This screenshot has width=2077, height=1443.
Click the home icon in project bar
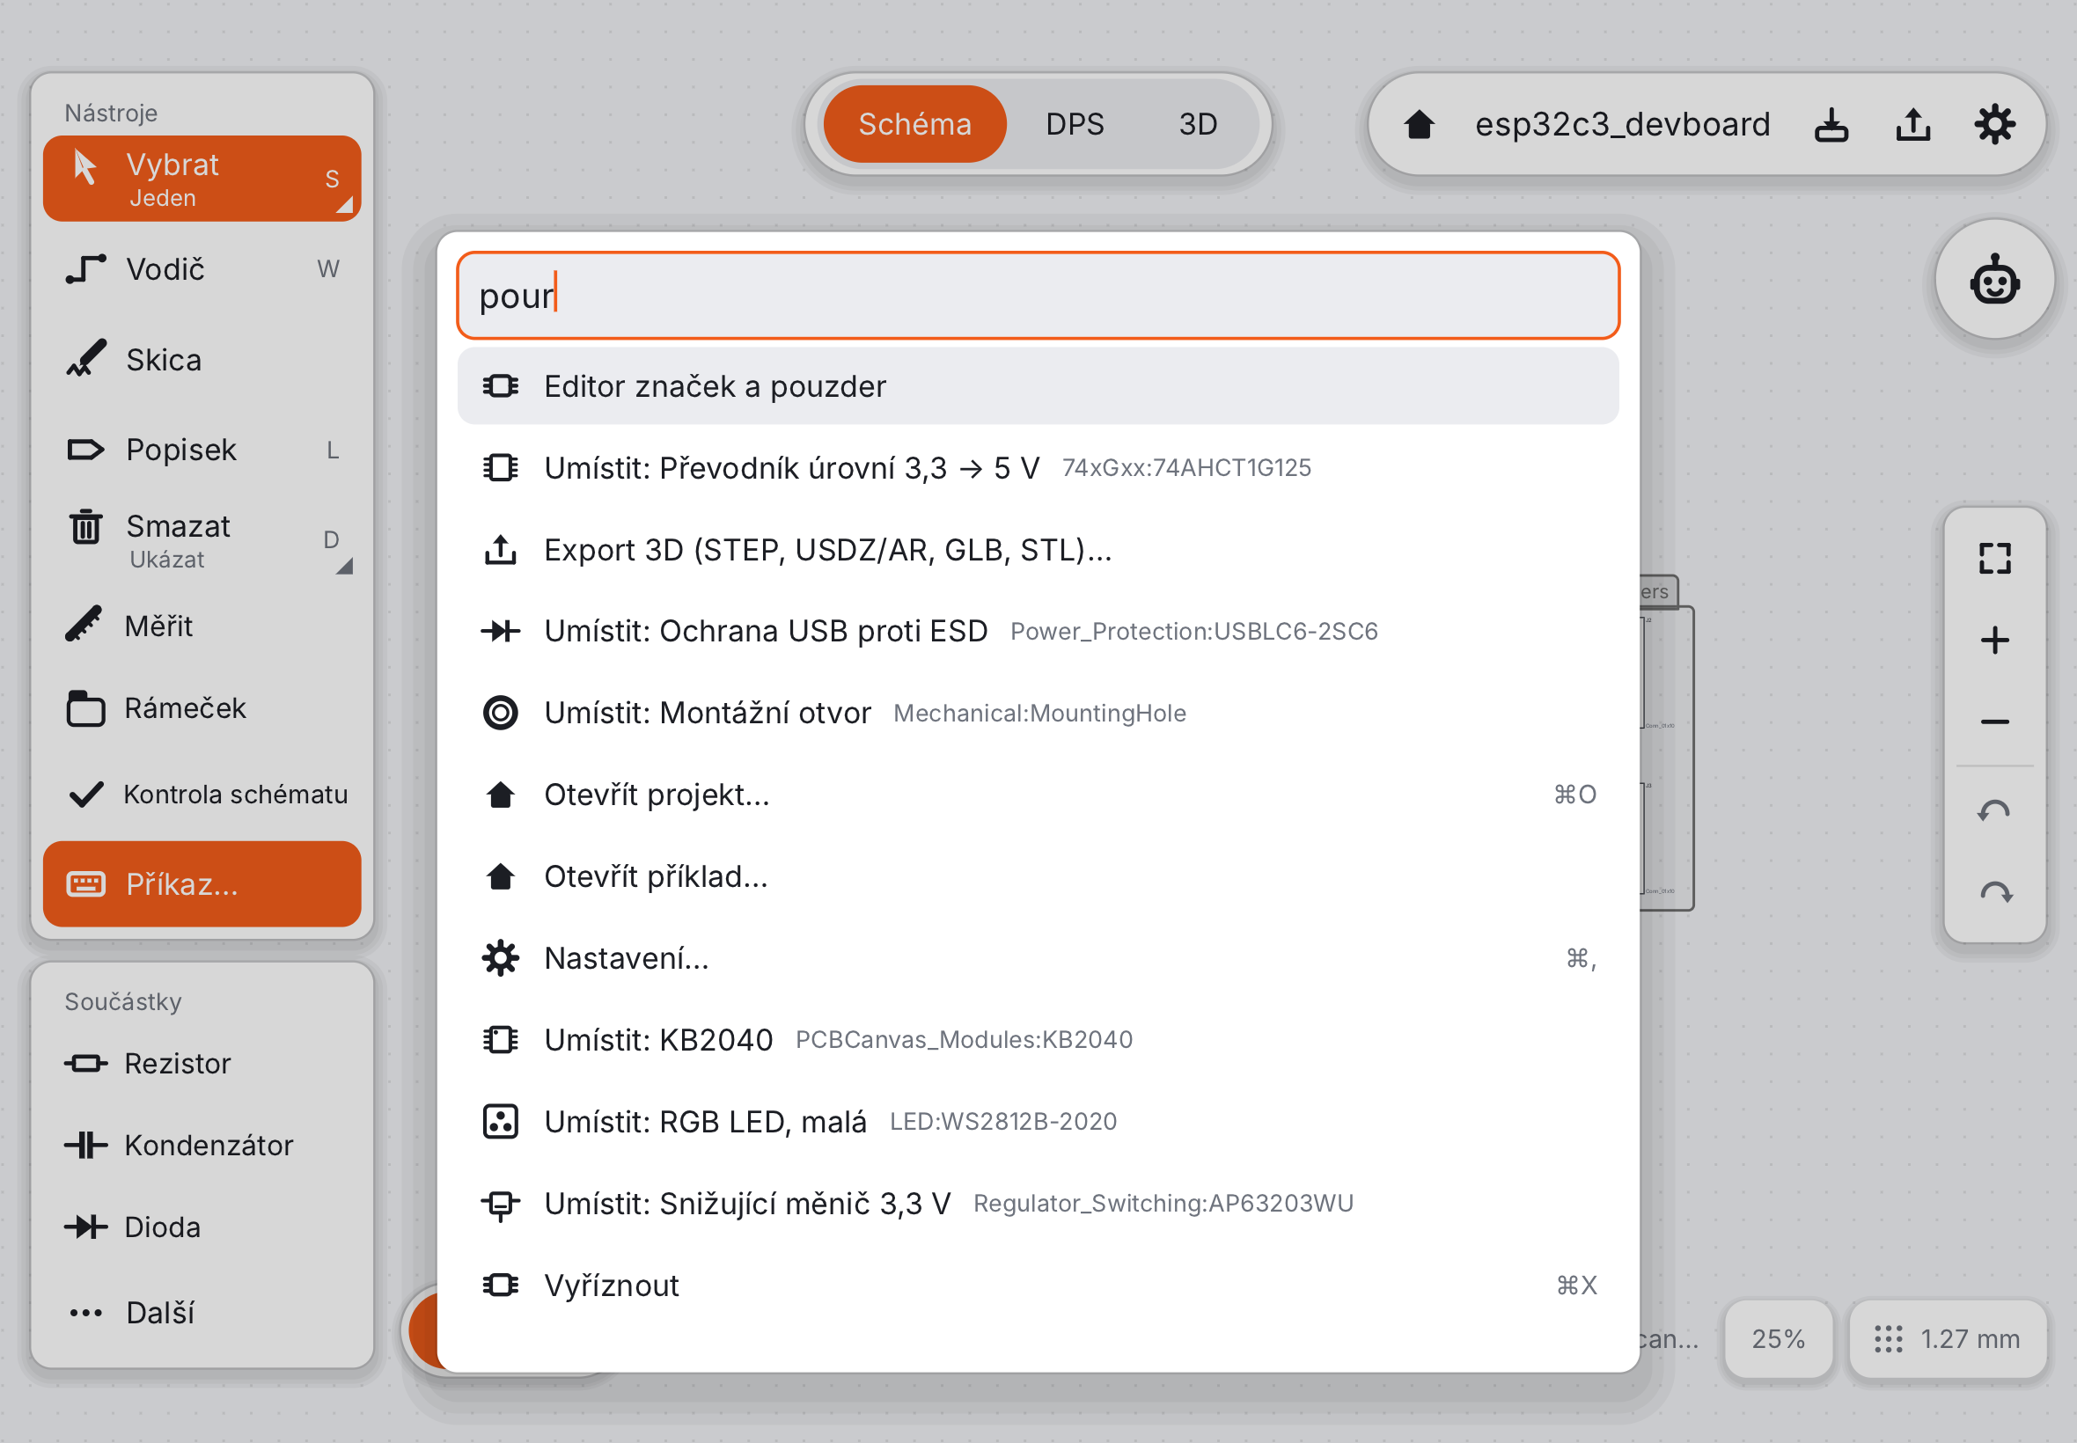point(1420,124)
